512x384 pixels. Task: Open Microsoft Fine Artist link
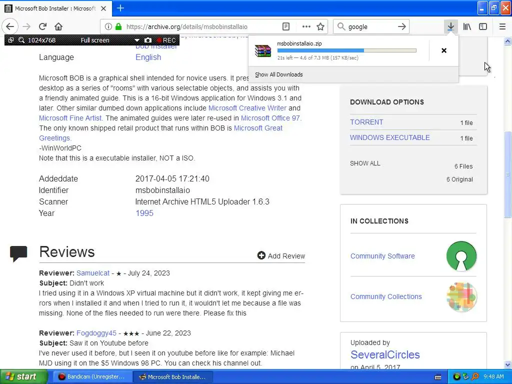pos(70,118)
